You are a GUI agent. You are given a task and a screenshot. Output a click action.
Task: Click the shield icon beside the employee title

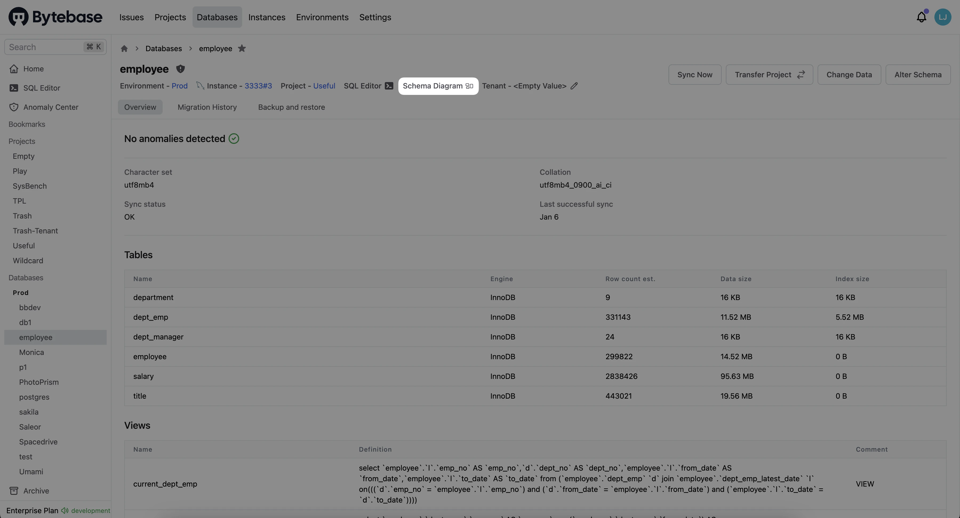point(180,69)
